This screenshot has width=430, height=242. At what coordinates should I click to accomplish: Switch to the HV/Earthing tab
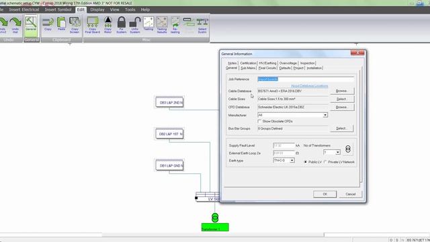(x=267, y=63)
